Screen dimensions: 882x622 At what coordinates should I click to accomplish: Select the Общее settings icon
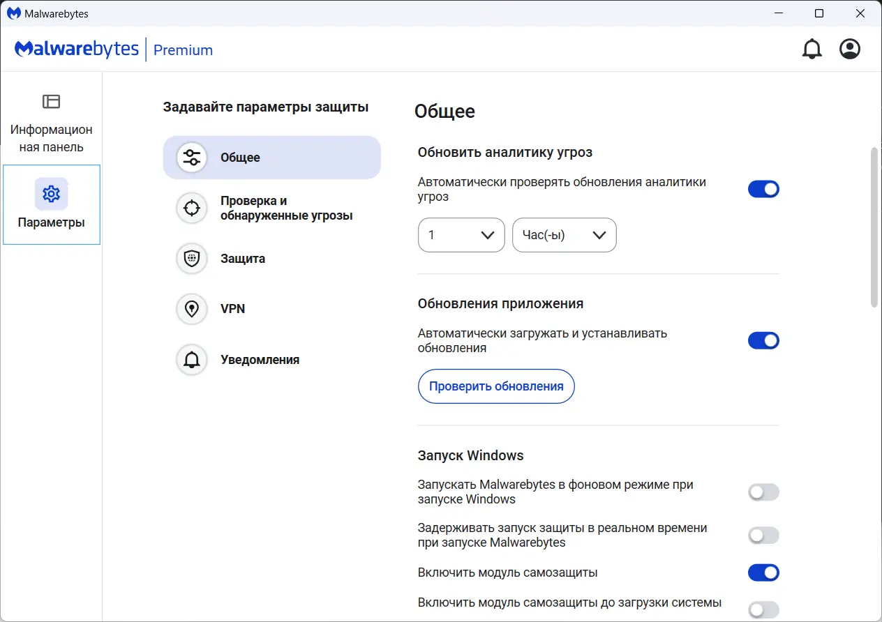click(x=190, y=157)
